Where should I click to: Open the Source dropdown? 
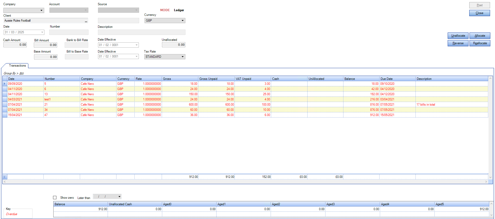(136, 10)
